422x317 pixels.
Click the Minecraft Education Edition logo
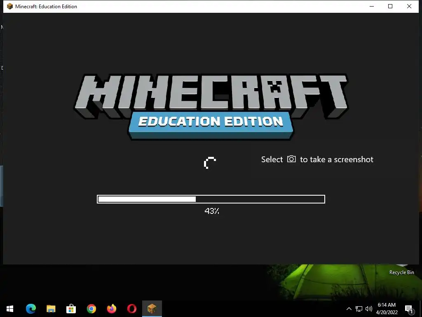point(211,107)
